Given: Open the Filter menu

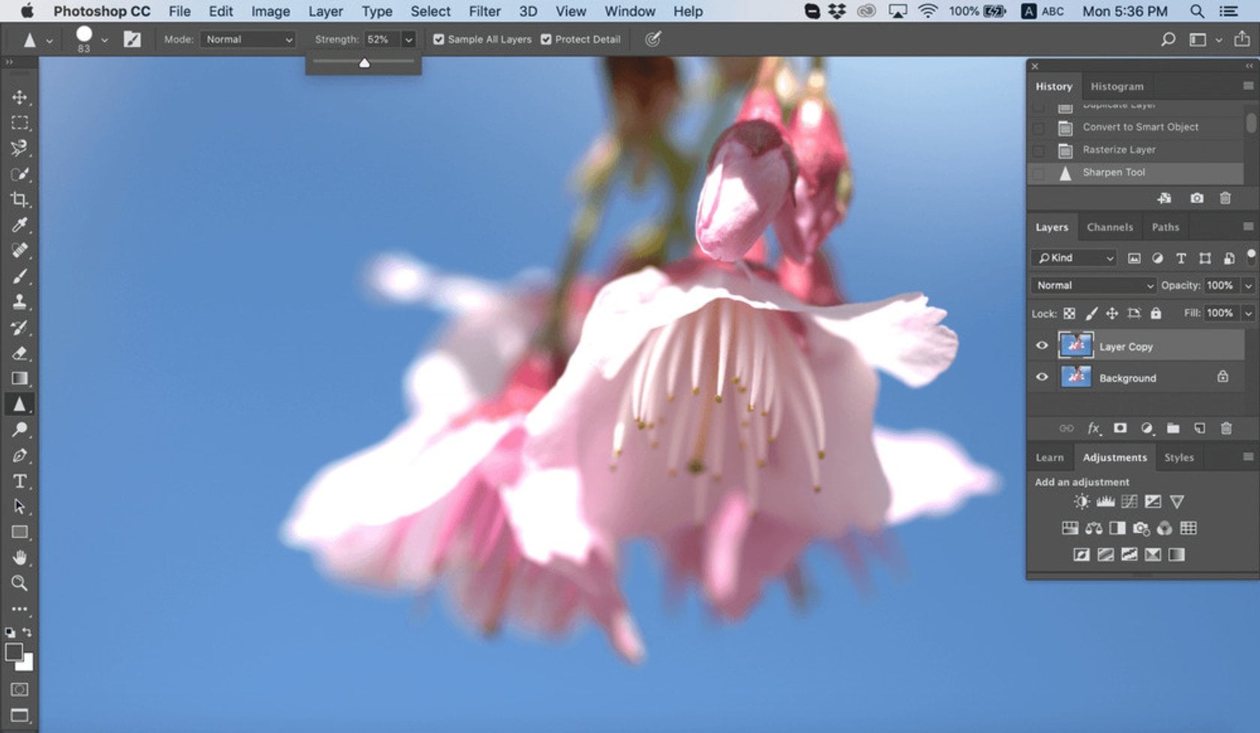Looking at the screenshot, I should (x=484, y=11).
